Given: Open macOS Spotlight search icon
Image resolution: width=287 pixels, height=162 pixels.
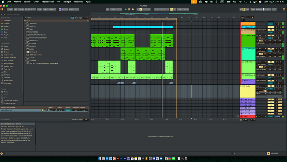Looking at the screenshot, I should click(x=245, y=2).
